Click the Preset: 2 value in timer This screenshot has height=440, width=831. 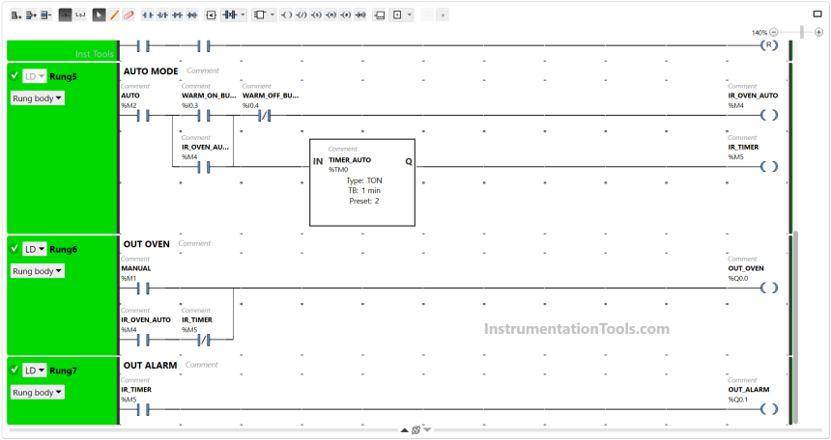click(x=363, y=201)
